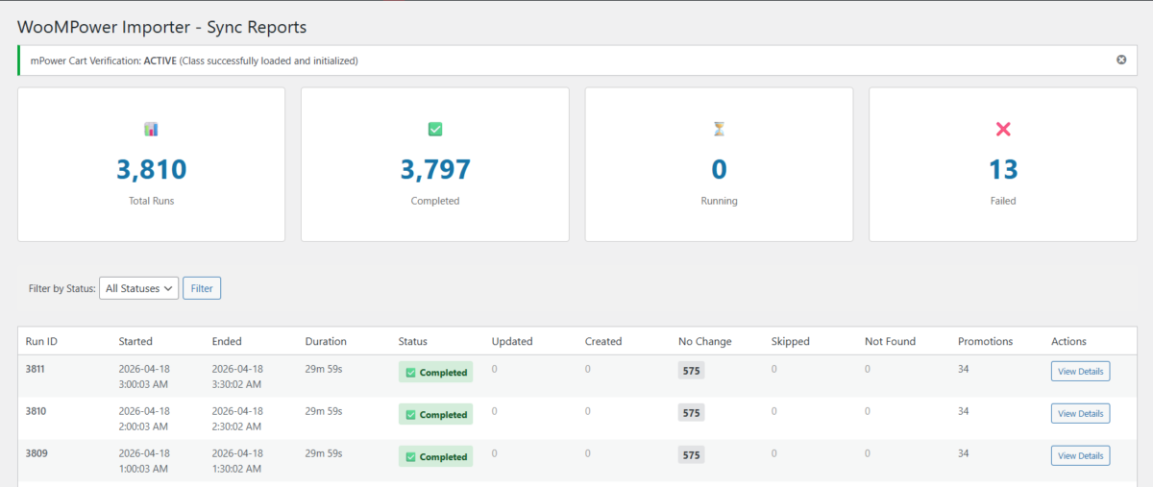The width and height of the screenshot is (1153, 487).
Task: Click the 29m 59s duration of run 3809
Action: click(x=325, y=453)
